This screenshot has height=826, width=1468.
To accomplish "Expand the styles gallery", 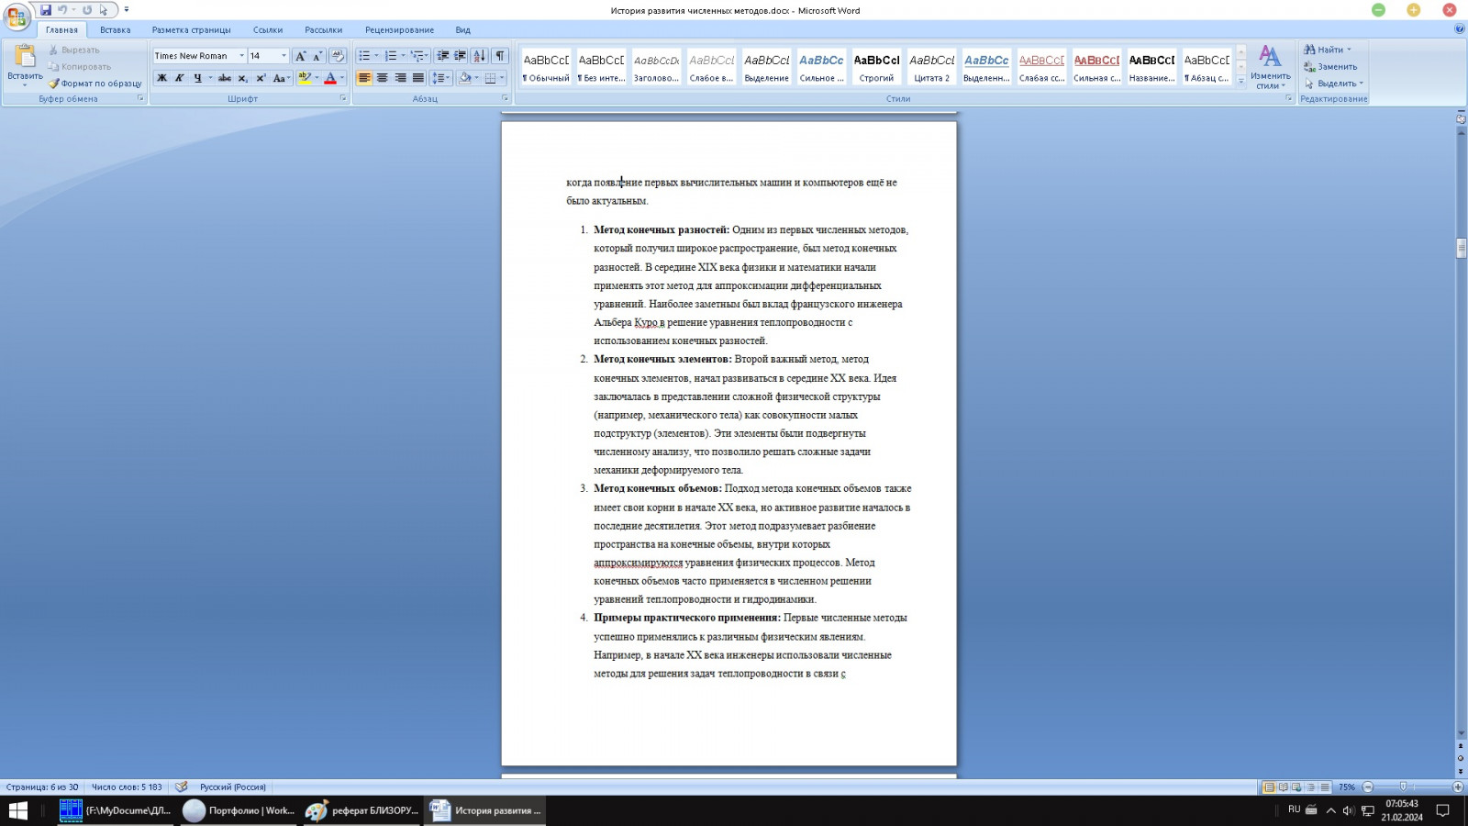I will 1241,81.
